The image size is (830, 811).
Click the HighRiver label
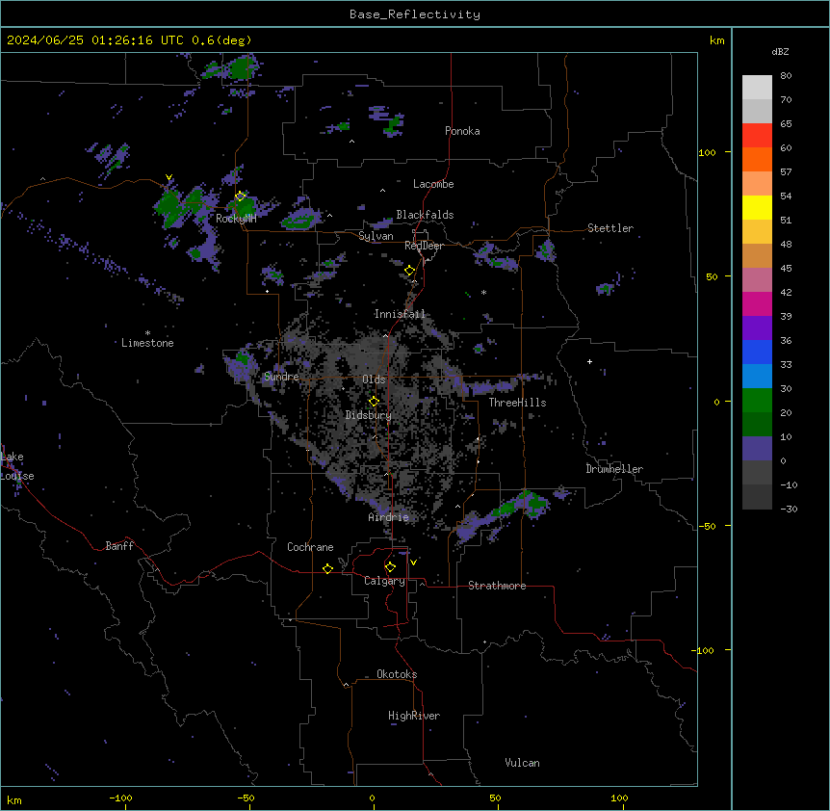coord(414,716)
